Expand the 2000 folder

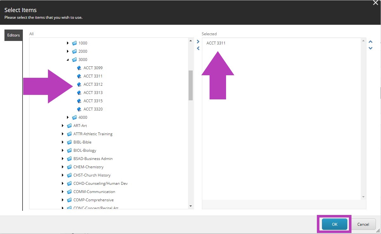click(x=68, y=51)
